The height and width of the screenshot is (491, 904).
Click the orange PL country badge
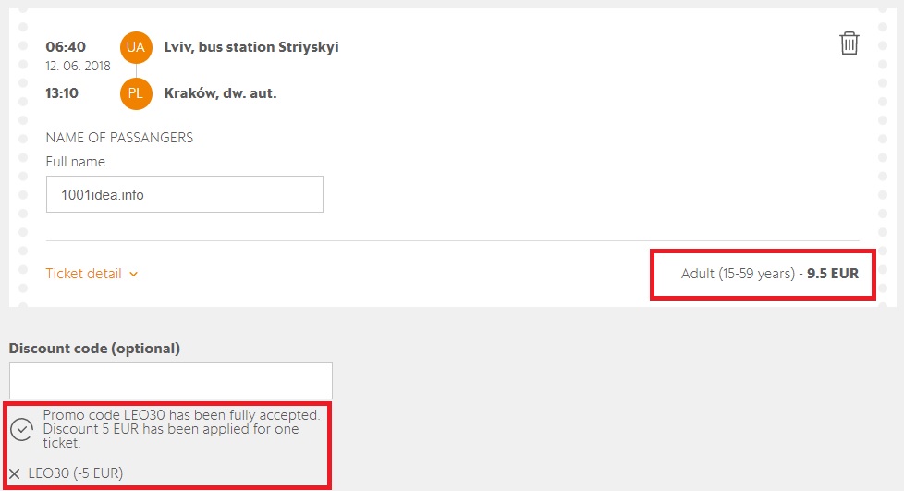136,92
